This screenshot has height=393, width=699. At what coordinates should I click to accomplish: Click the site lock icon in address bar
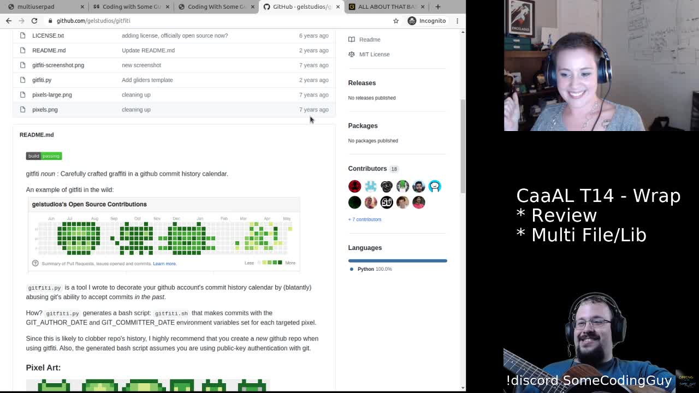50,21
